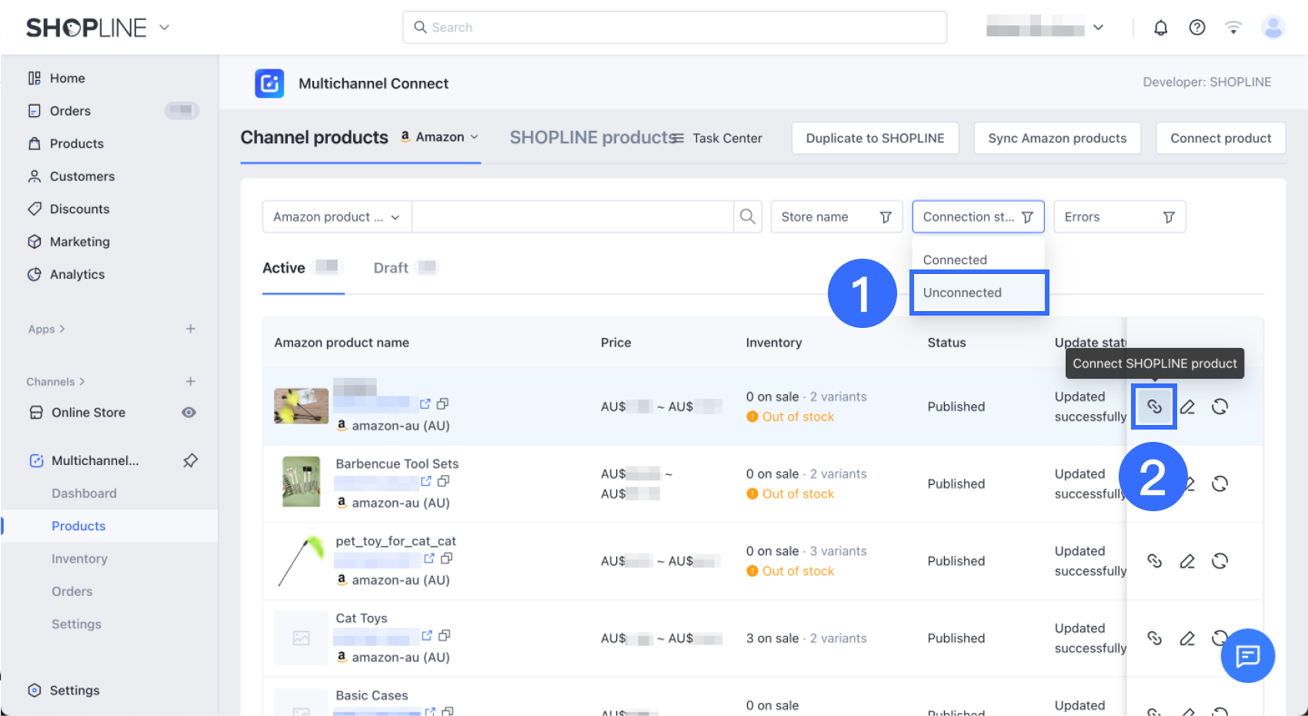Image resolution: width=1308 pixels, height=716 pixels.
Task: Click the wifi status icon in header
Action: pyautogui.click(x=1233, y=28)
